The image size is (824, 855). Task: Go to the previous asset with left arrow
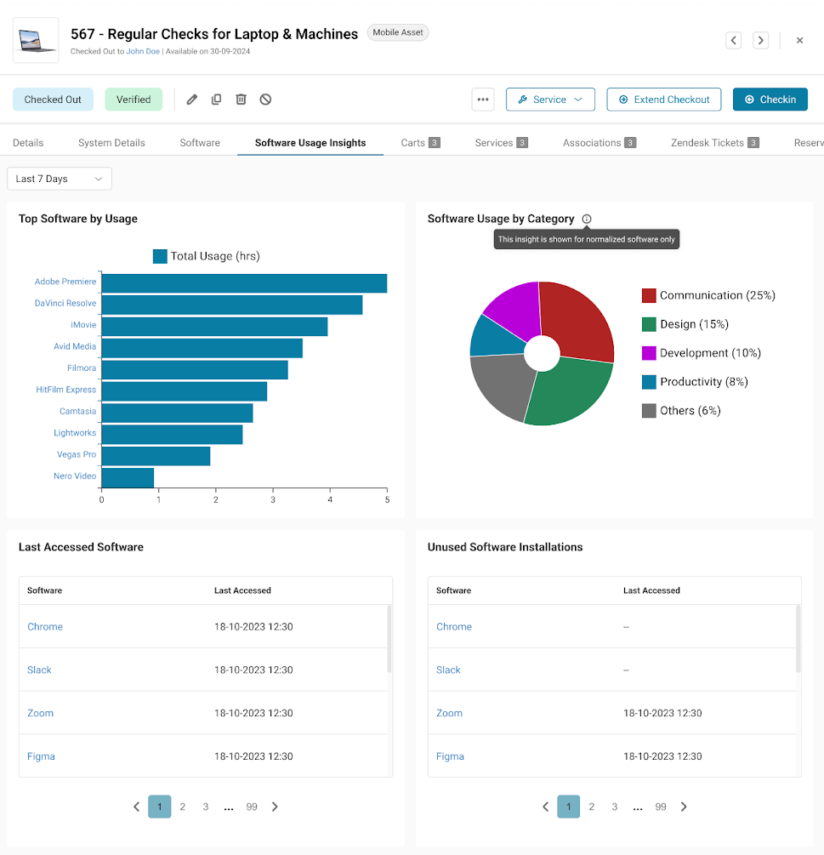(x=733, y=40)
